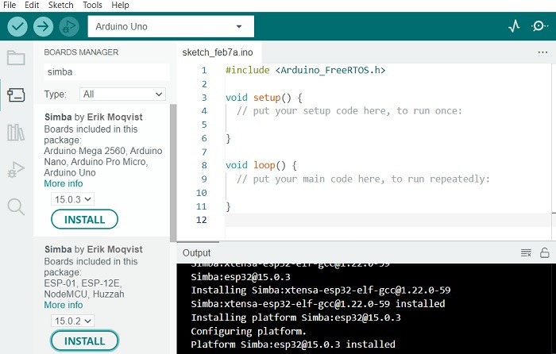This screenshot has height=354, width=556.
Task: Click the BOARDS MANAGER panel heading
Action: click(x=81, y=52)
